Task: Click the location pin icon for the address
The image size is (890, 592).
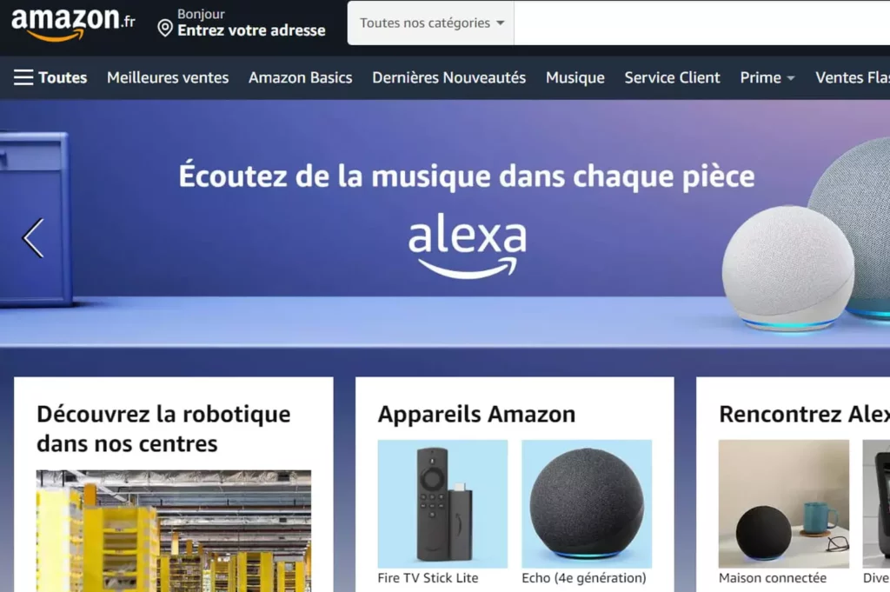Action: point(164,28)
